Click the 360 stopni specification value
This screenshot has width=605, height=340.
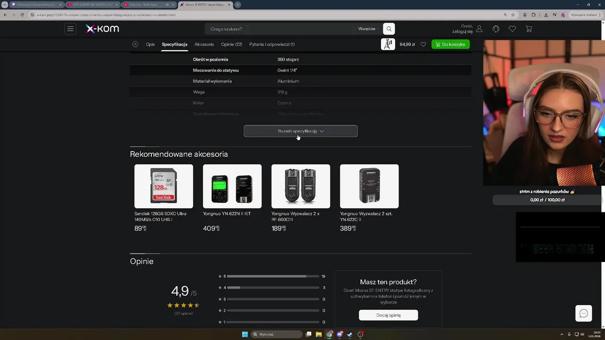[288, 59]
